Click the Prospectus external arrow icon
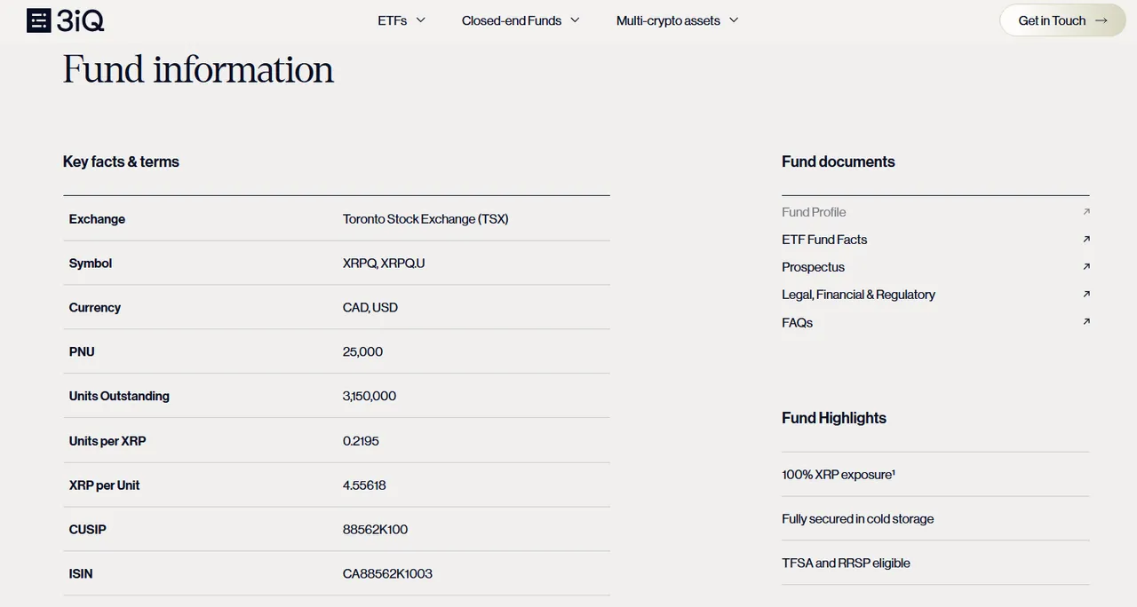 [x=1086, y=266]
